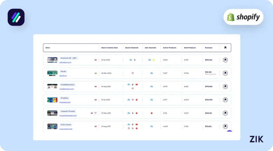Sort by the Revenue column header

(208, 48)
